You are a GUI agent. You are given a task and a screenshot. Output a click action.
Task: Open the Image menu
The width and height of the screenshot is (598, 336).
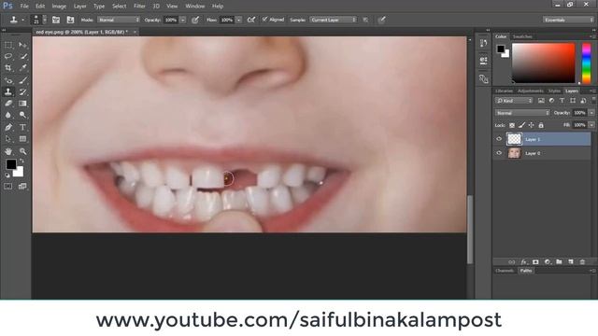59,7
